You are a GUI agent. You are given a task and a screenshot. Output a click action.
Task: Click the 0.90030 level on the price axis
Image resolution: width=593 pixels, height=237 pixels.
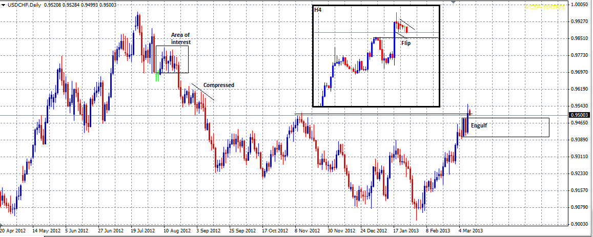pyautogui.click(x=581, y=224)
